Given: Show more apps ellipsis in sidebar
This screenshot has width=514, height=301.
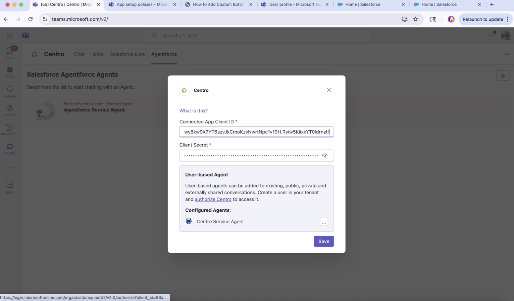Looking at the screenshot, I should point(10,168).
